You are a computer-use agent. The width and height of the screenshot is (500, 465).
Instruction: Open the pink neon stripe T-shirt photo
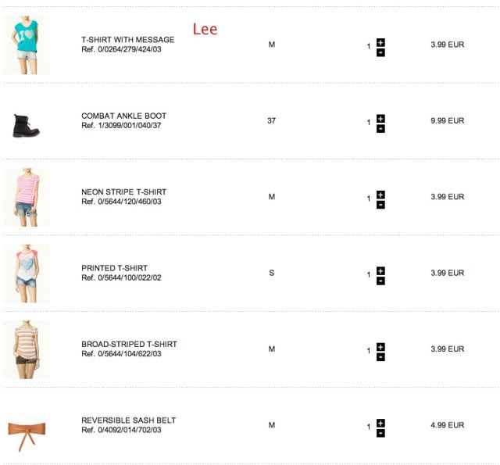(26, 198)
